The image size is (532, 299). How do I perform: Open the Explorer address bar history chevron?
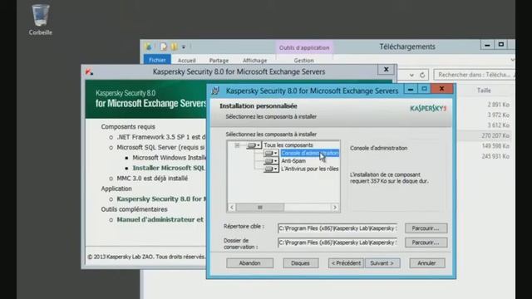(x=411, y=75)
